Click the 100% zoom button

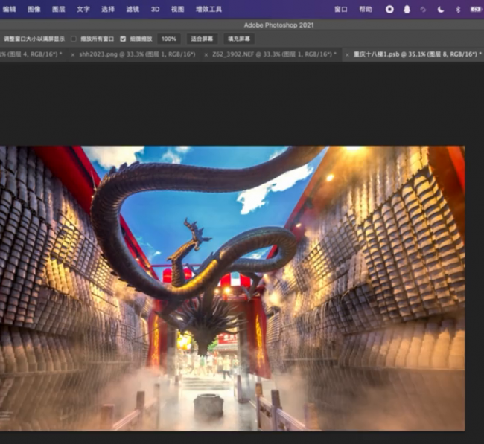169,39
